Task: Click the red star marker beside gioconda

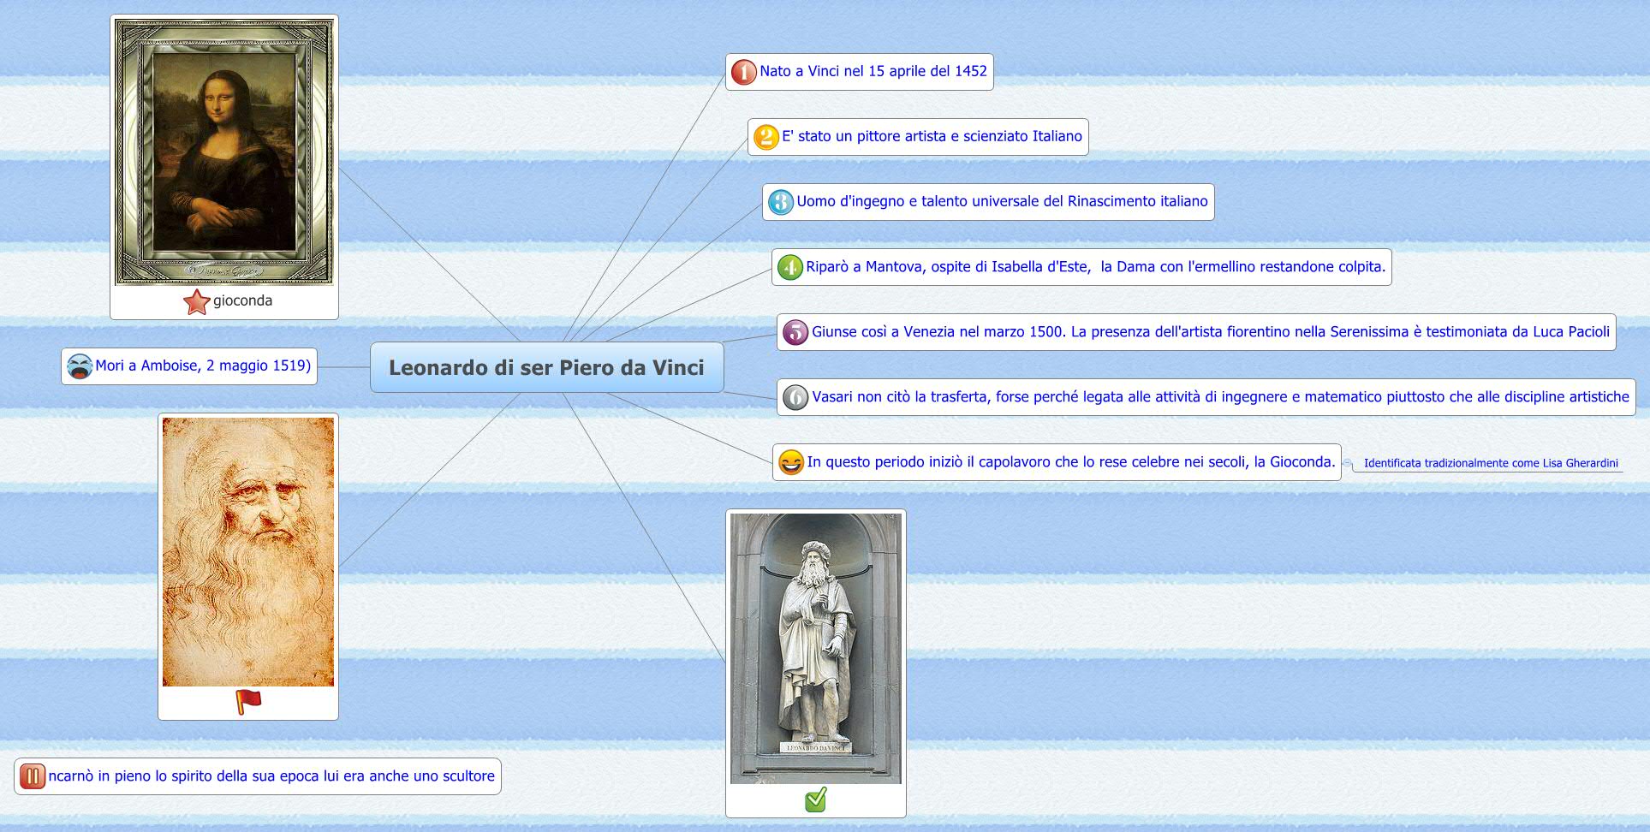Action: (197, 301)
